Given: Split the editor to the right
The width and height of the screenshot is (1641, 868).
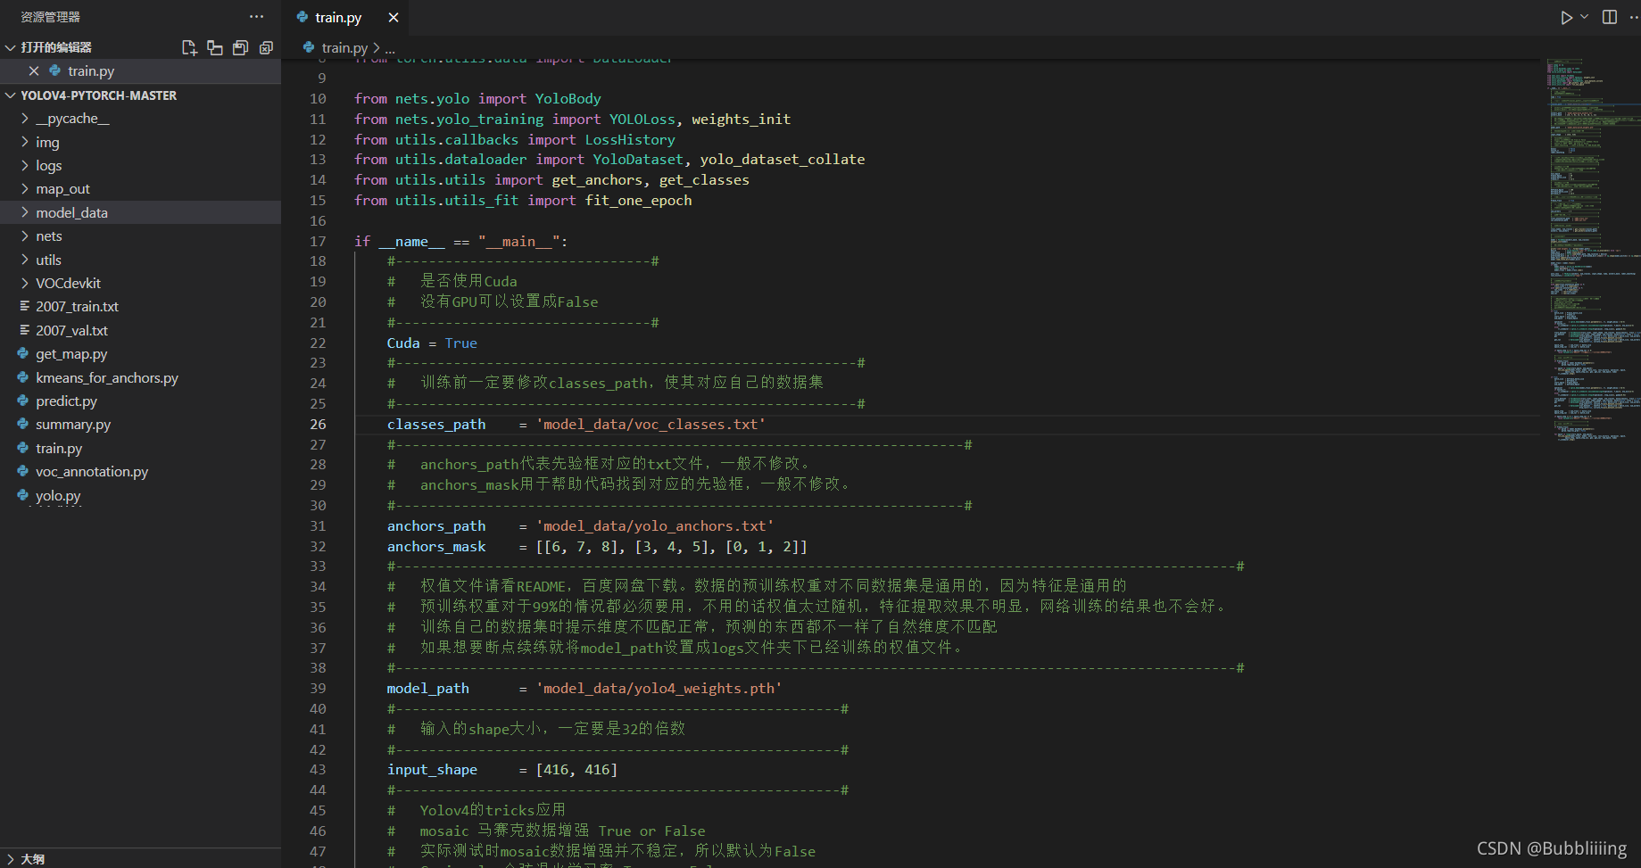Looking at the screenshot, I should pyautogui.click(x=1610, y=17).
